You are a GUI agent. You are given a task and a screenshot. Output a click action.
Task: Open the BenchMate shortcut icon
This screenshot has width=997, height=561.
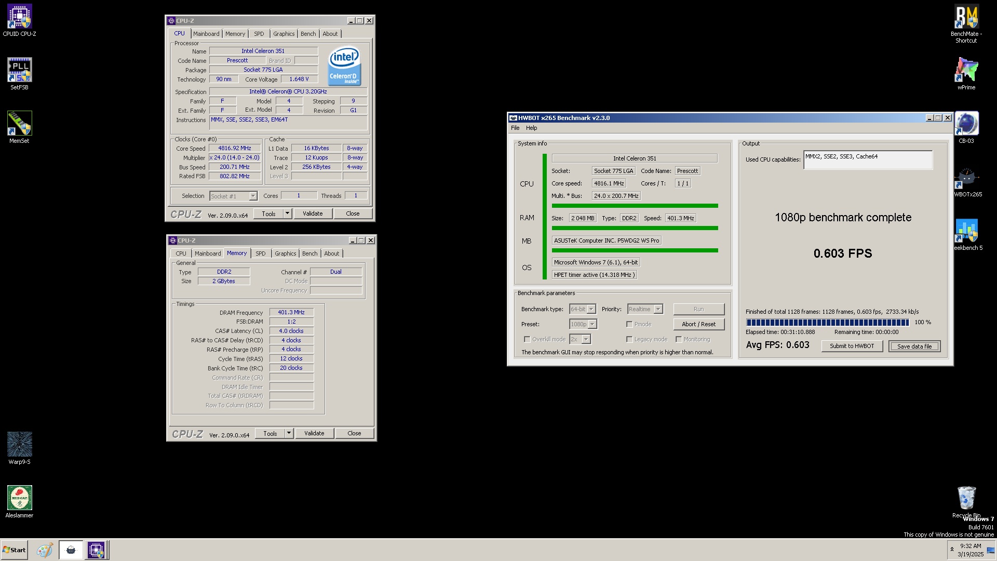tap(966, 23)
